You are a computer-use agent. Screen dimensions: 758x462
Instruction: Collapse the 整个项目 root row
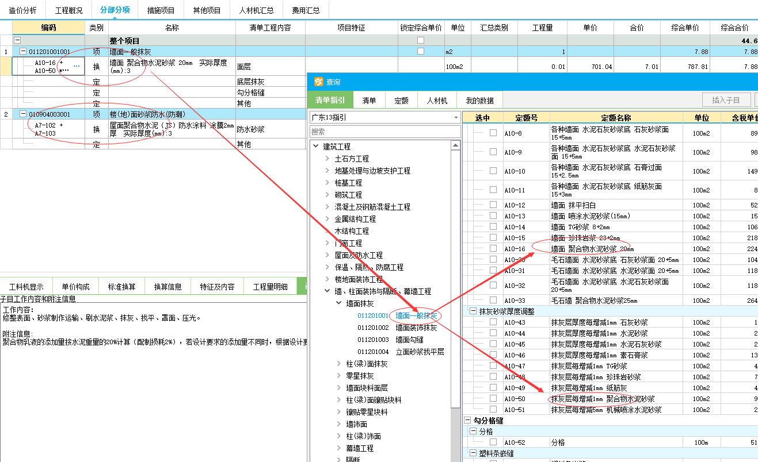coord(17,40)
